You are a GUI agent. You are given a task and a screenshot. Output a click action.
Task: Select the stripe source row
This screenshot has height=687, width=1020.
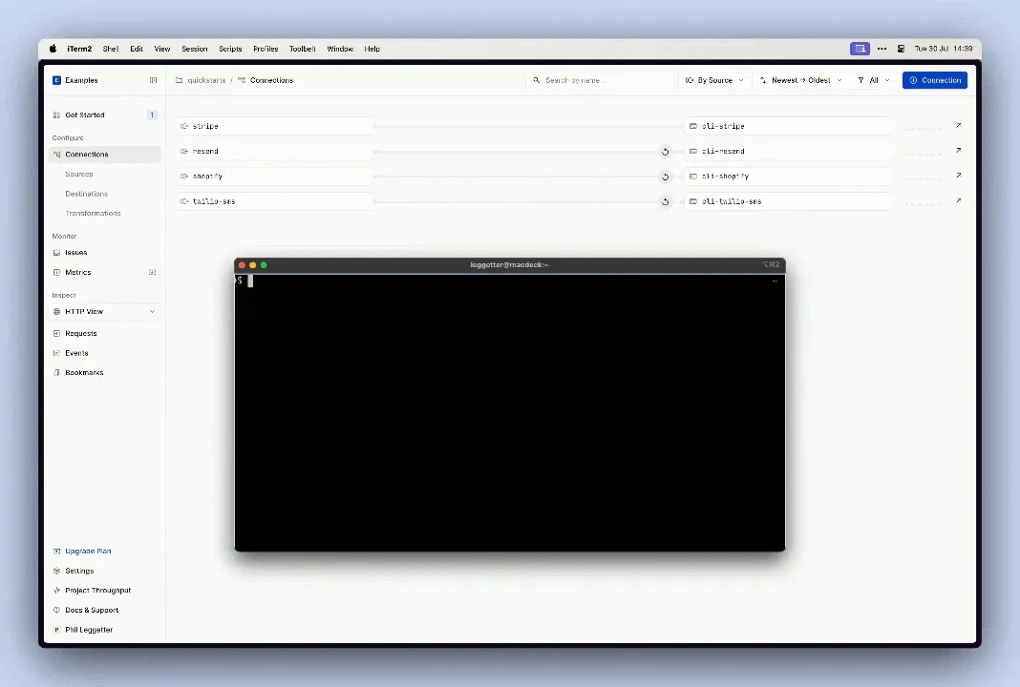(x=274, y=126)
